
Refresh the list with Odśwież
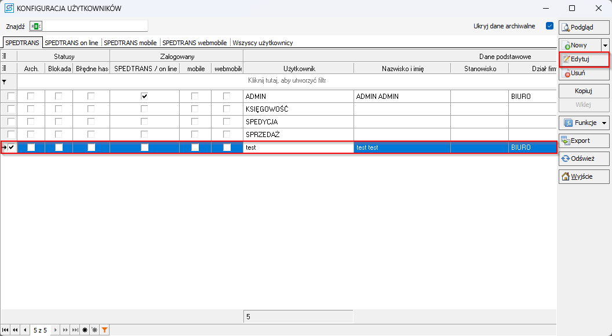pyautogui.click(x=584, y=158)
